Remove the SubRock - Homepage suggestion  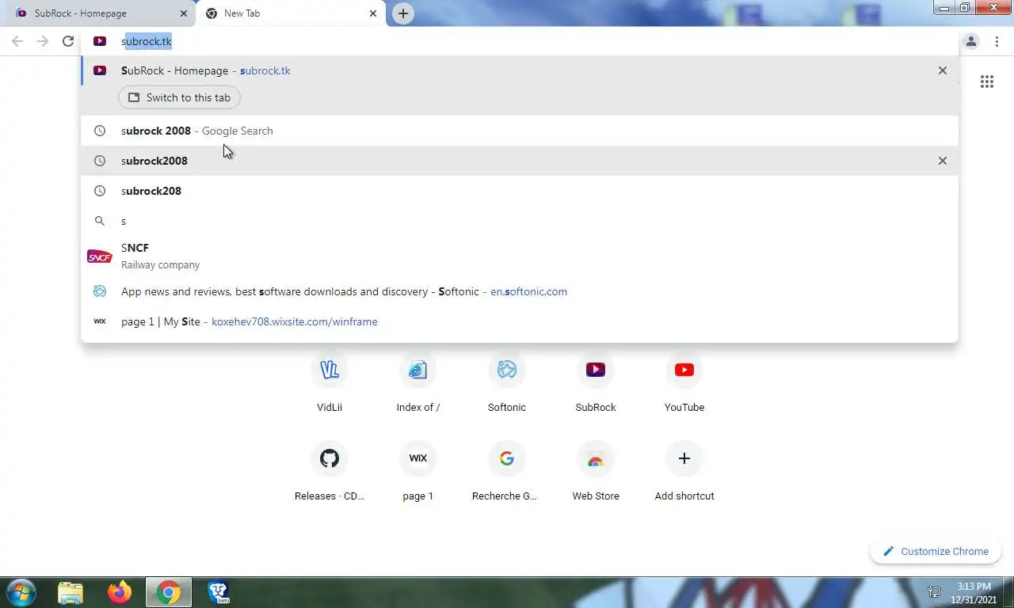tap(943, 70)
